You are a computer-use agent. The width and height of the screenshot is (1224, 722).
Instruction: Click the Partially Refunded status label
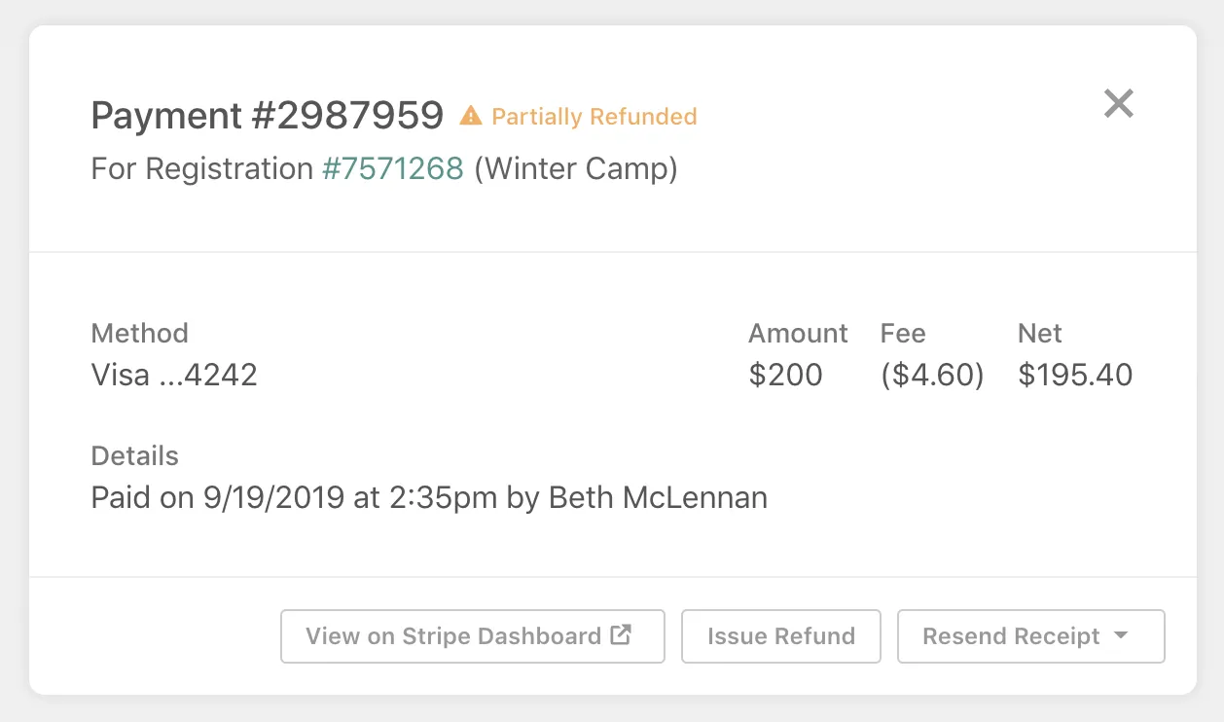[x=594, y=117]
